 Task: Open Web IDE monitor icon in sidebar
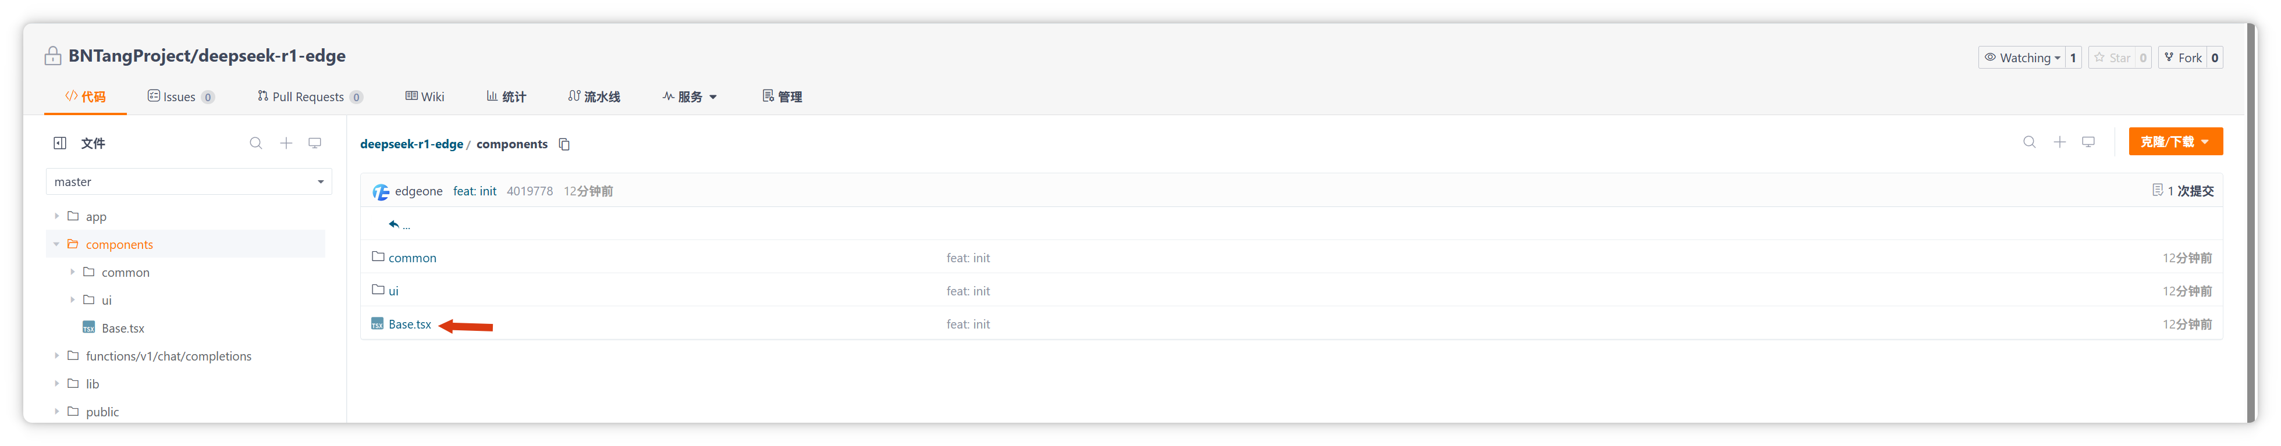pos(314,144)
